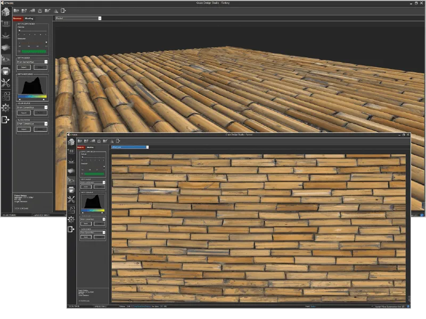Click the open folder icon in the back window toolbar
This screenshot has height=319, width=426.
pyautogui.click(x=17, y=10)
